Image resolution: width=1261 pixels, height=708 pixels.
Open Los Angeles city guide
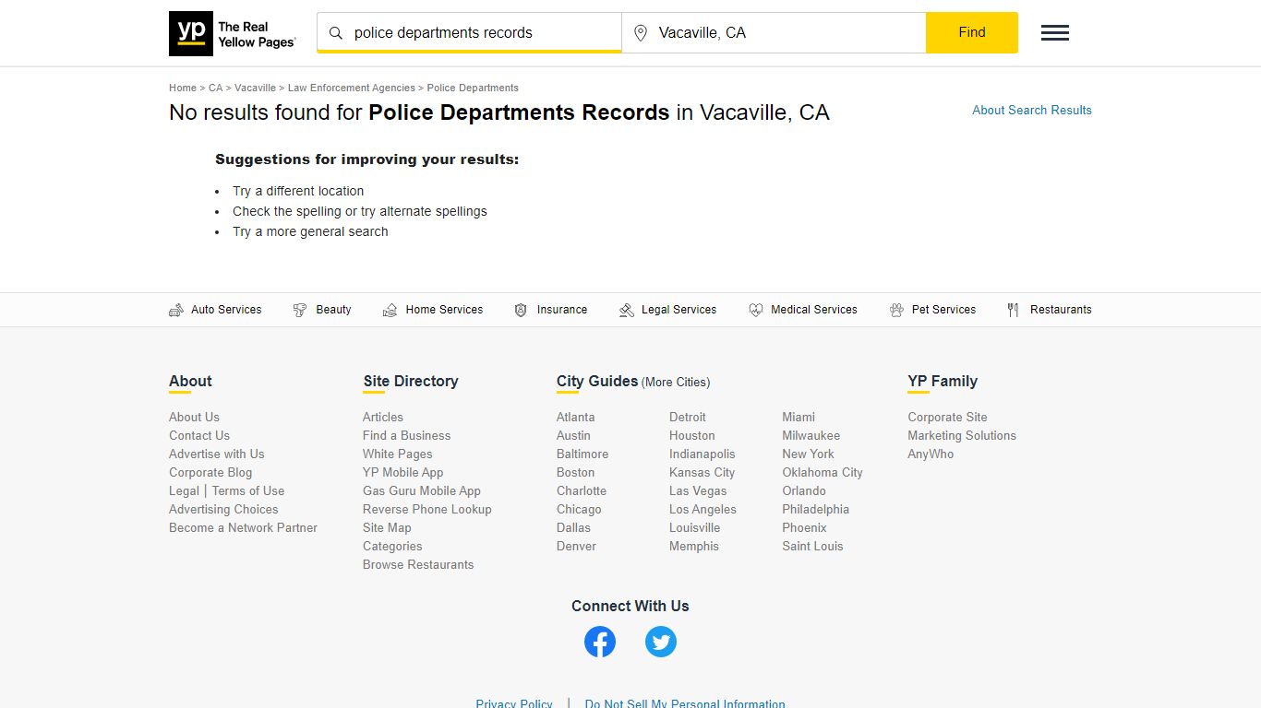tap(703, 509)
